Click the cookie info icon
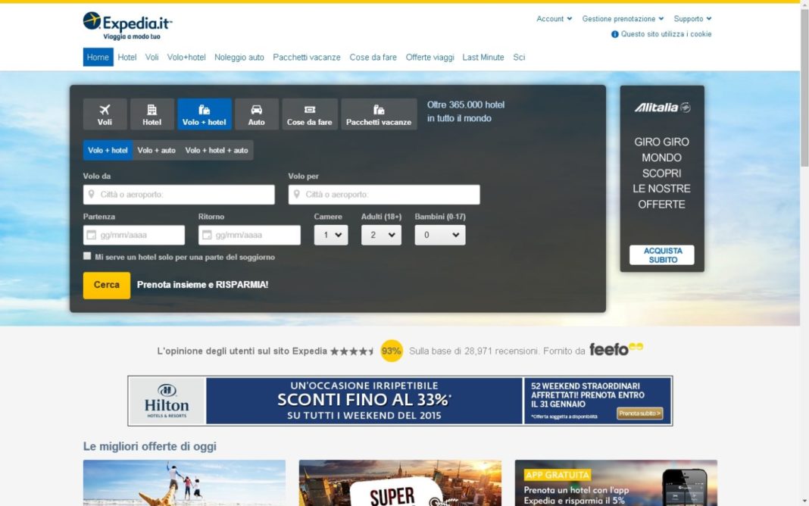 point(614,34)
